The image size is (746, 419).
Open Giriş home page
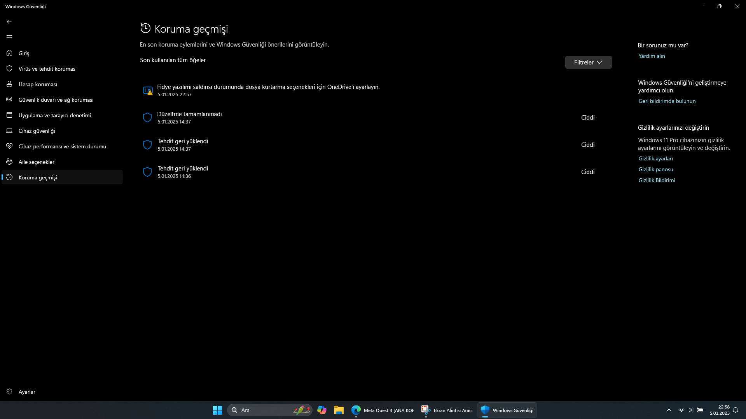point(24,53)
